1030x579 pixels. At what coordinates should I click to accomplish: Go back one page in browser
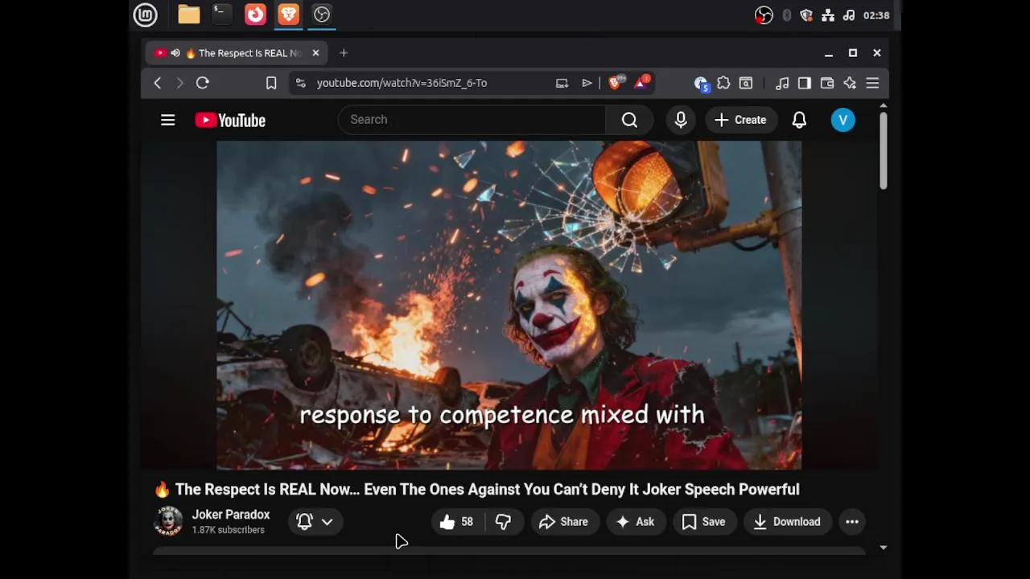point(157,83)
